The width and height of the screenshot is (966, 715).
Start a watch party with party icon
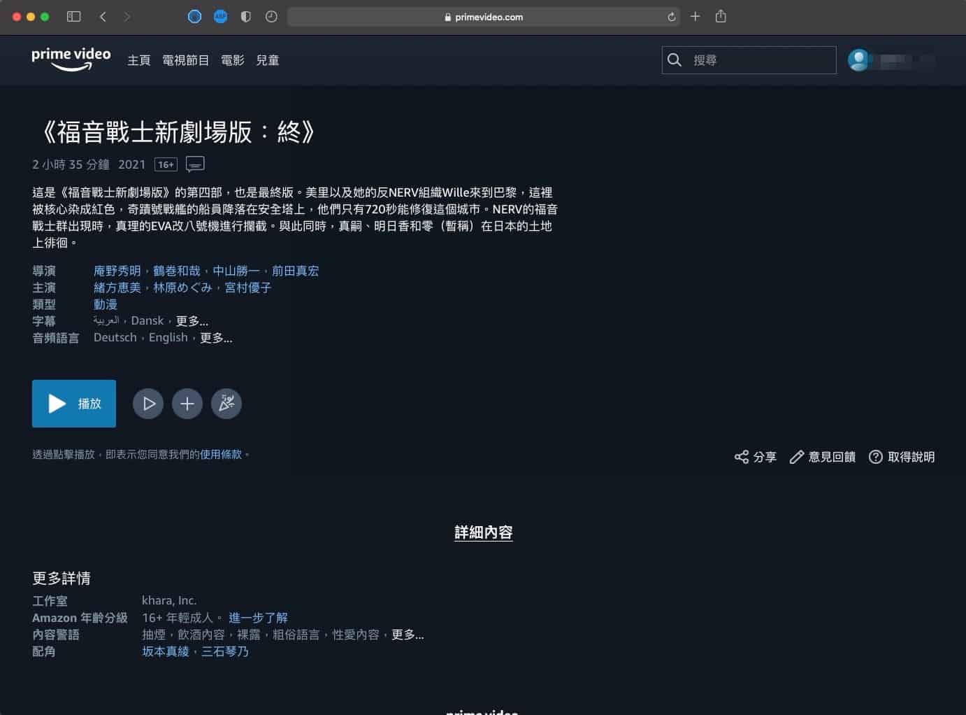(226, 404)
